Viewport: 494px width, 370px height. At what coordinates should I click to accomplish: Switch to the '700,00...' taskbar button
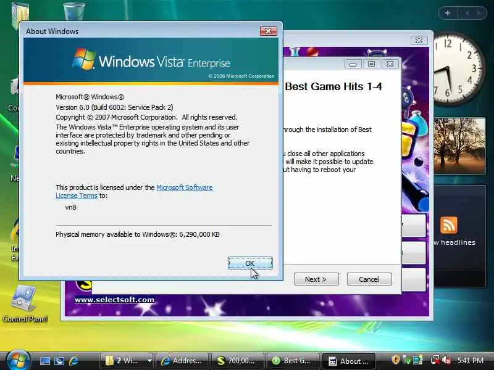pos(237,361)
